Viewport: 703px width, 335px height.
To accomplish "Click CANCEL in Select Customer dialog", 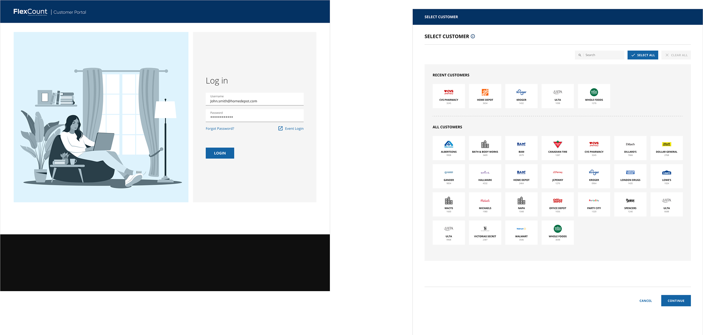I will tap(646, 301).
